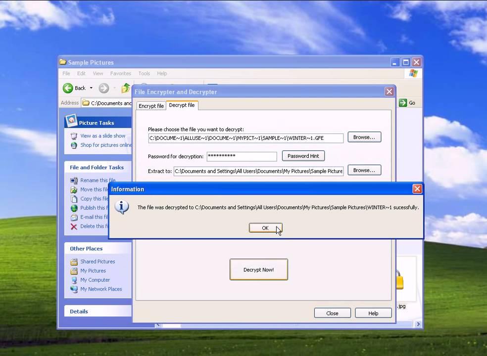Confirm the Information dialog with OK
This screenshot has width=487, height=356.
tap(265, 228)
